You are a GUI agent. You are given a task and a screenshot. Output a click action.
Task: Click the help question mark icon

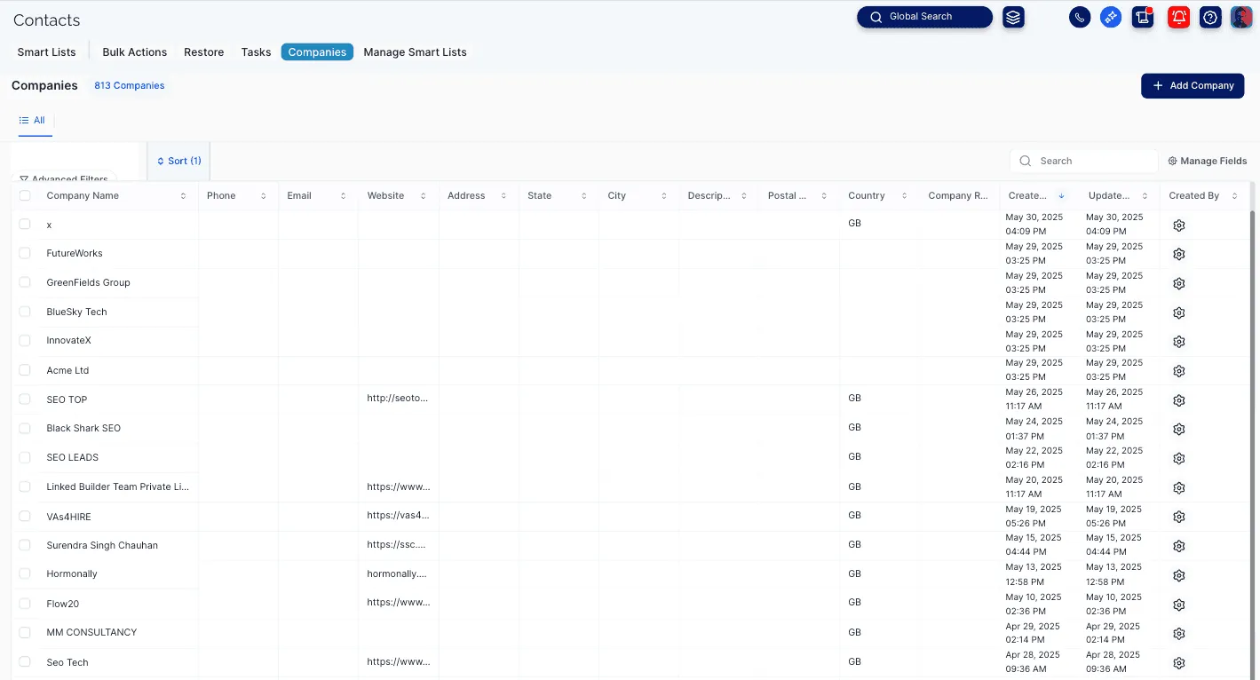click(x=1209, y=17)
